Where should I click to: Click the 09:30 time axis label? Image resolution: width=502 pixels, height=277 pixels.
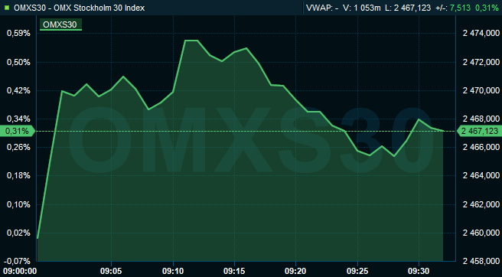coord(419,271)
